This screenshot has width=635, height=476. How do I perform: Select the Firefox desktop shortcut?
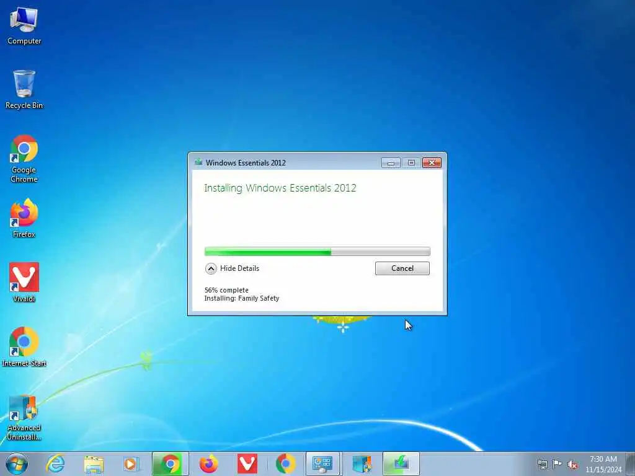point(24,218)
